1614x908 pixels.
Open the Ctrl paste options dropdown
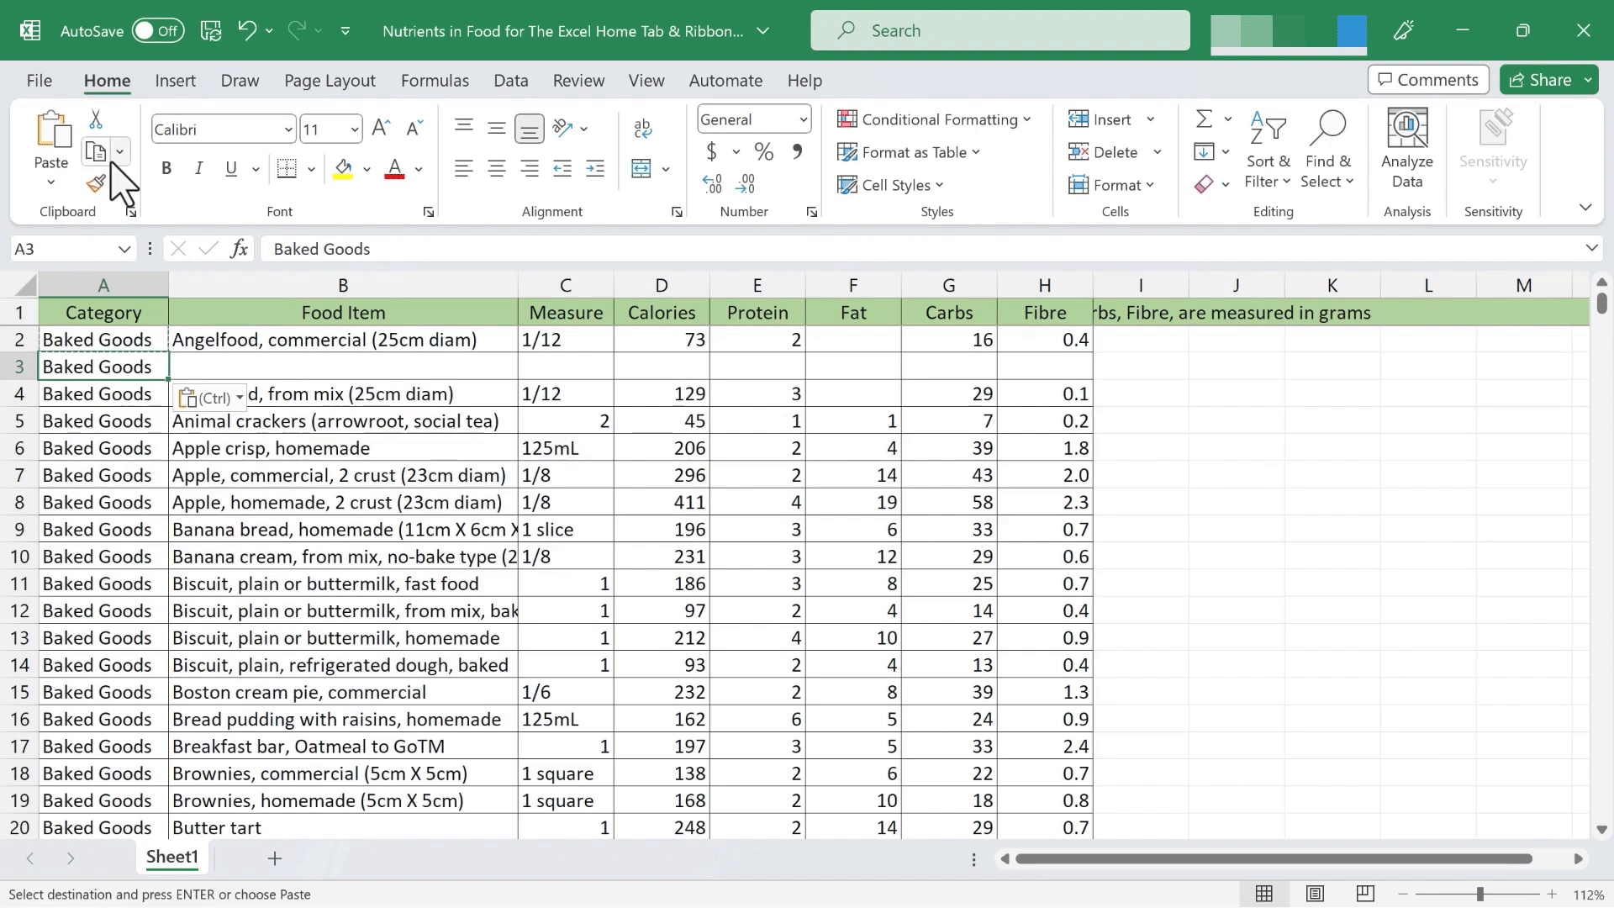(238, 398)
